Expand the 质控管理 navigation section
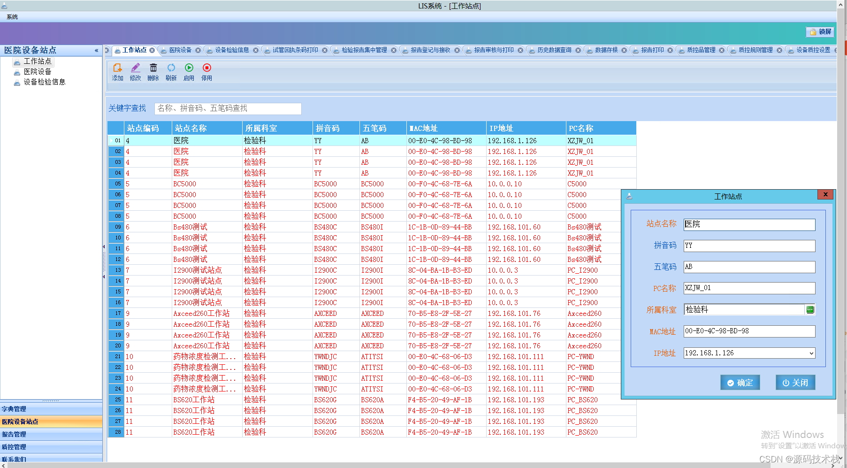The width and height of the screenshot is (847, 468). [51, 447]
